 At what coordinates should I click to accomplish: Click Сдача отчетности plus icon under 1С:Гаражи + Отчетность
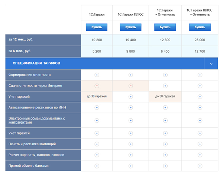pos(165,86)
